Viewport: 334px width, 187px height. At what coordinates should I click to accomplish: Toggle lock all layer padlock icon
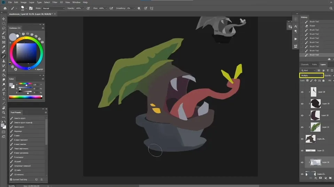tap(323, 81)
